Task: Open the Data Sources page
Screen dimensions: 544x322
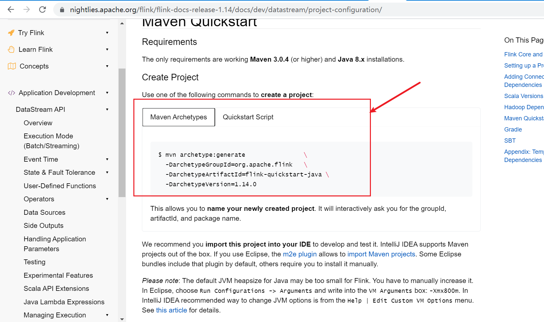Action: click(x=44, y=212)
